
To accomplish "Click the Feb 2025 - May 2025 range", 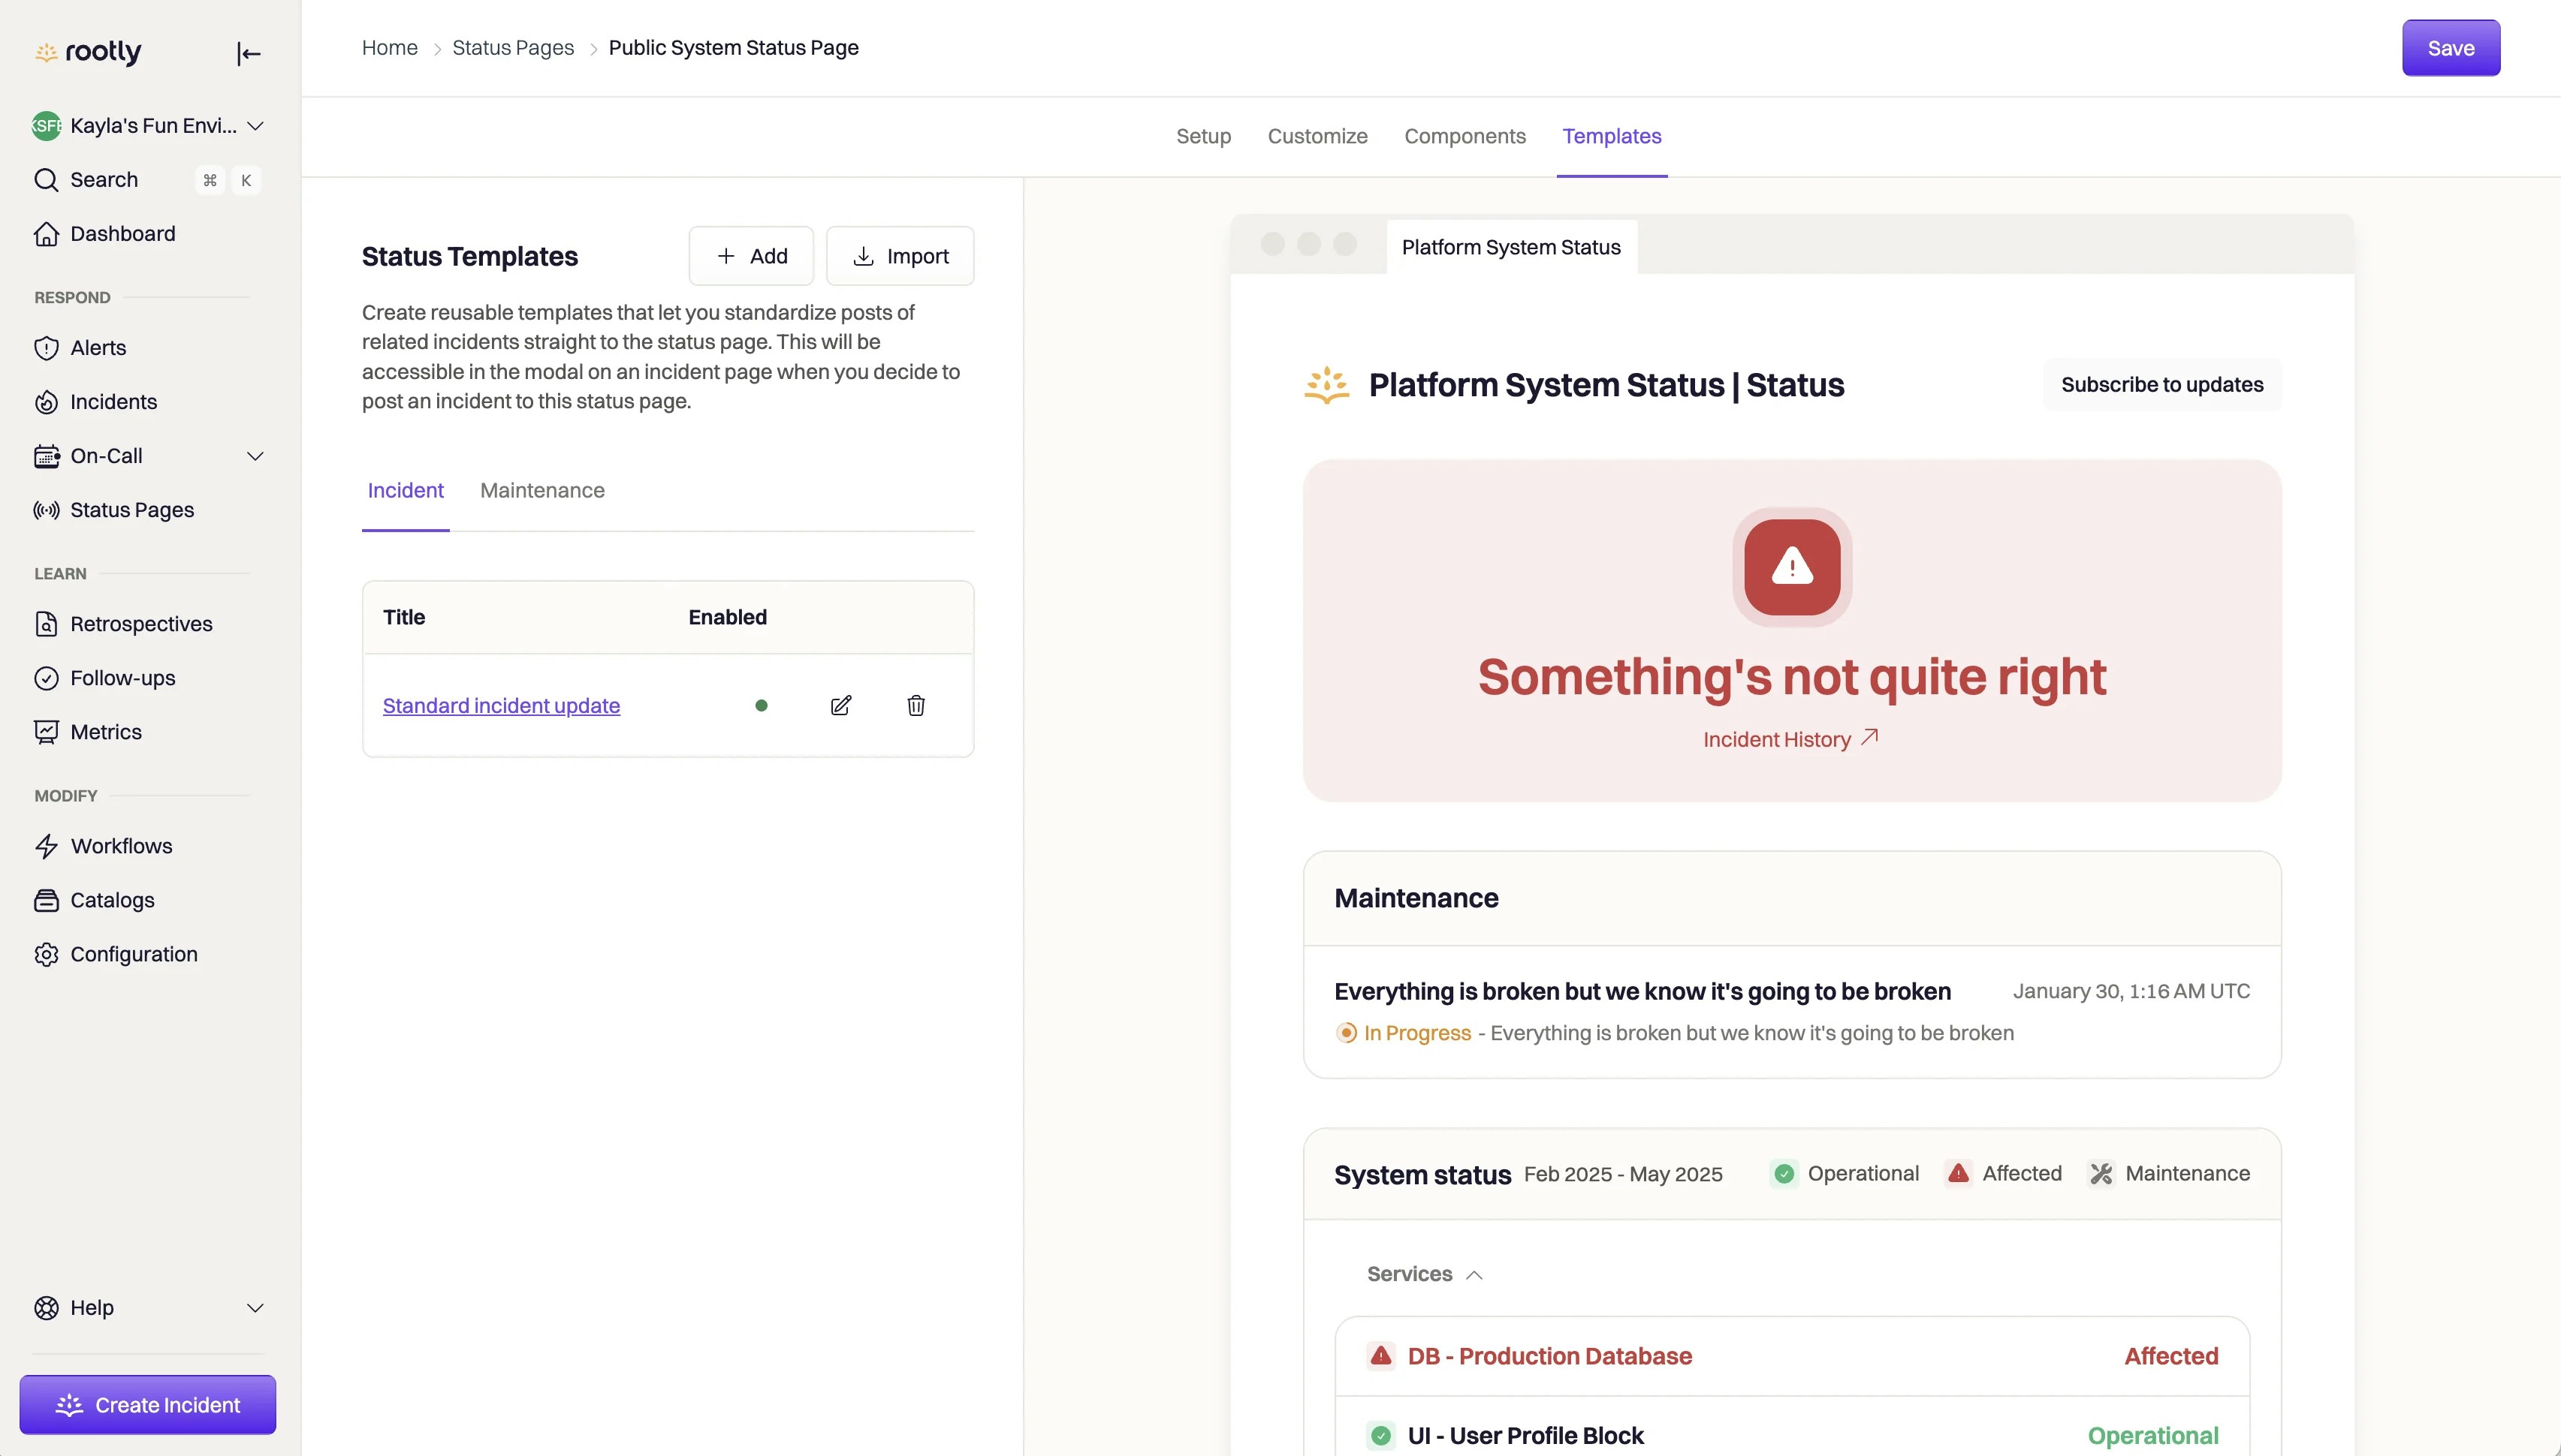I will [1623, 1174].
